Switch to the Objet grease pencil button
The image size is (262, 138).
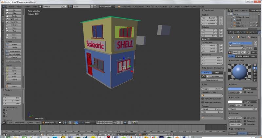[217, 72]
